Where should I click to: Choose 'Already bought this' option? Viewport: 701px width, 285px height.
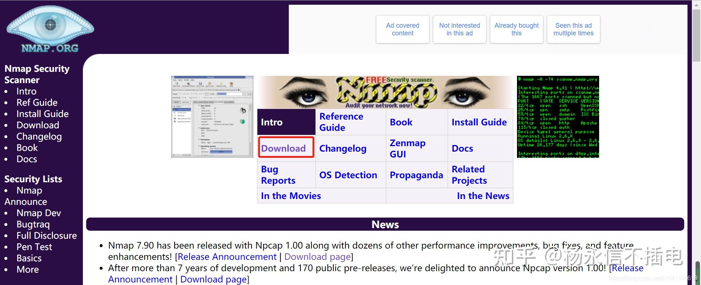coord(517,29)
